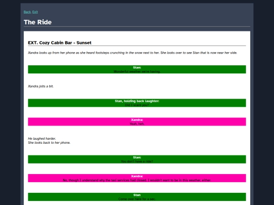Click the line 'Did I scare you?'
Image resolution: width=274 pixels, height=205 pixels.
(137, 105)
